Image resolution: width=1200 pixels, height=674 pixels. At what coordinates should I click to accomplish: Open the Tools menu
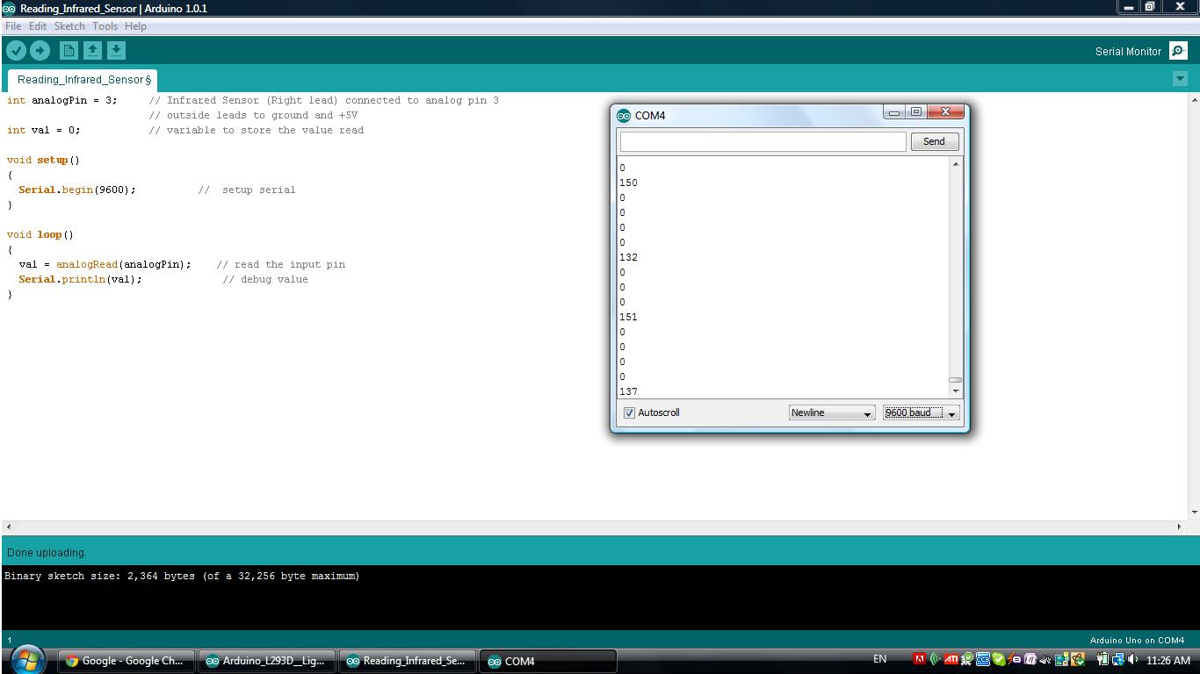pos(105,26)
